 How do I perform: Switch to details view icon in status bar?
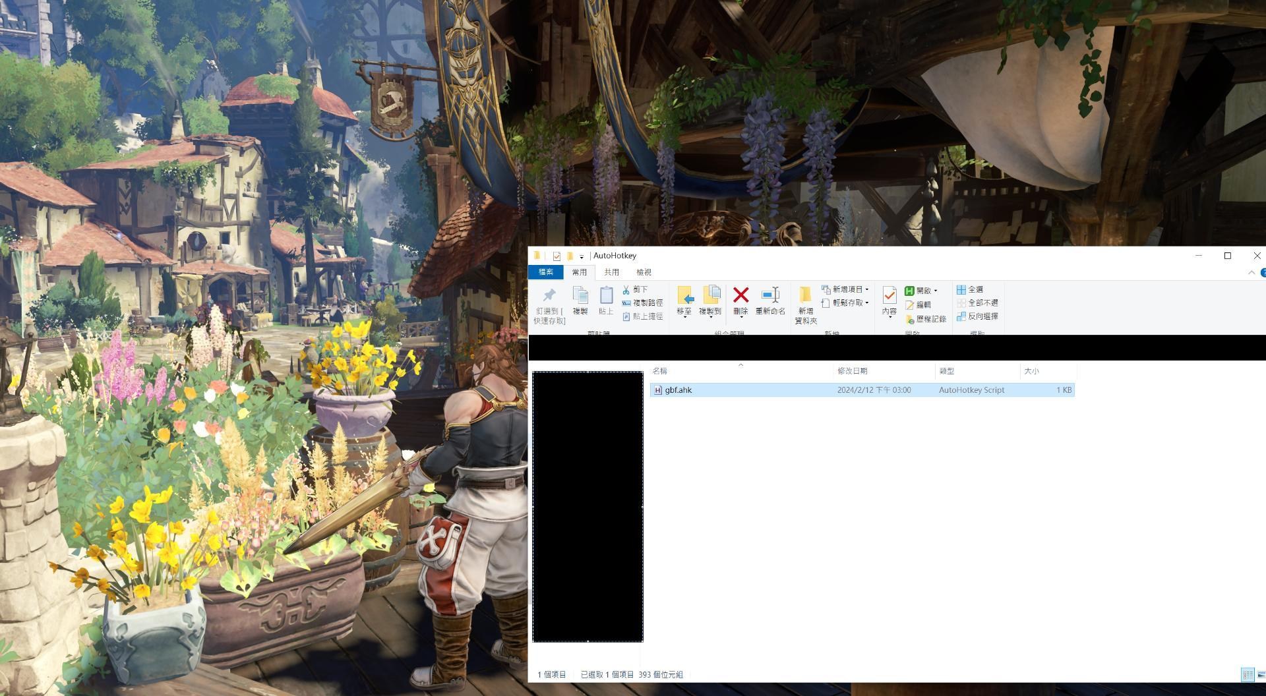click(x=1248, y=674)
